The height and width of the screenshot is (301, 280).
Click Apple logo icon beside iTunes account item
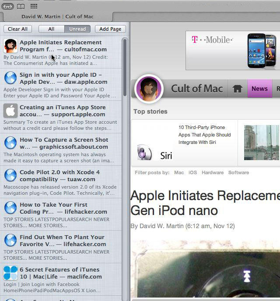point(10,111)
